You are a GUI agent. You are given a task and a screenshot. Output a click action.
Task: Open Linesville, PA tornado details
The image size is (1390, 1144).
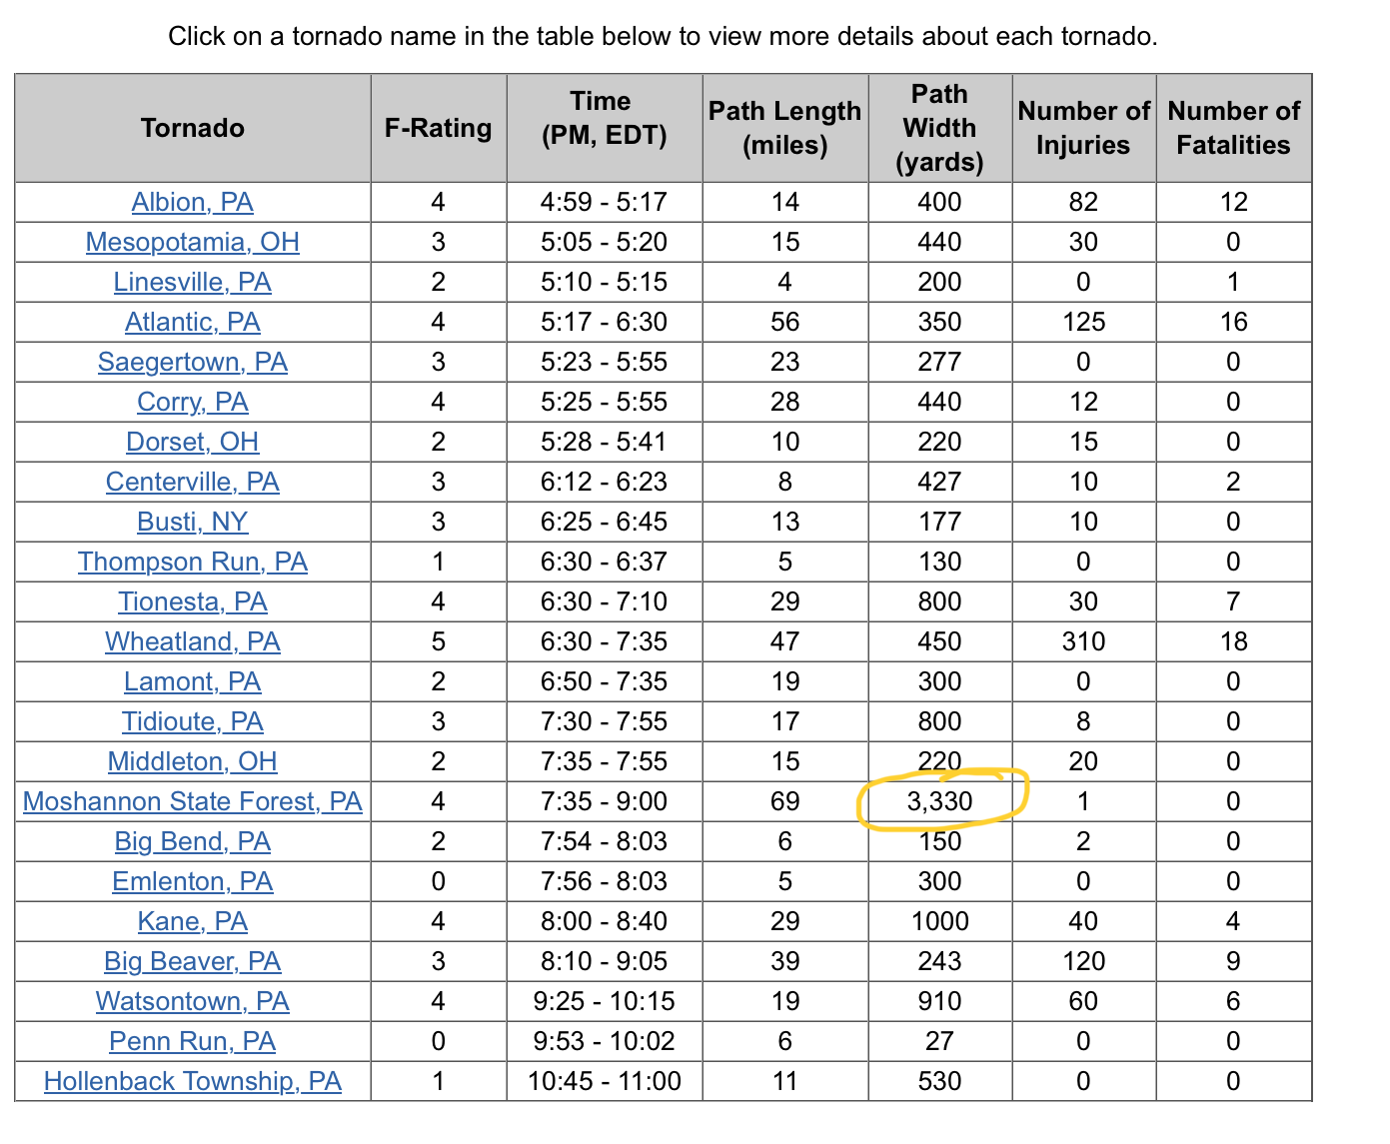192,282
